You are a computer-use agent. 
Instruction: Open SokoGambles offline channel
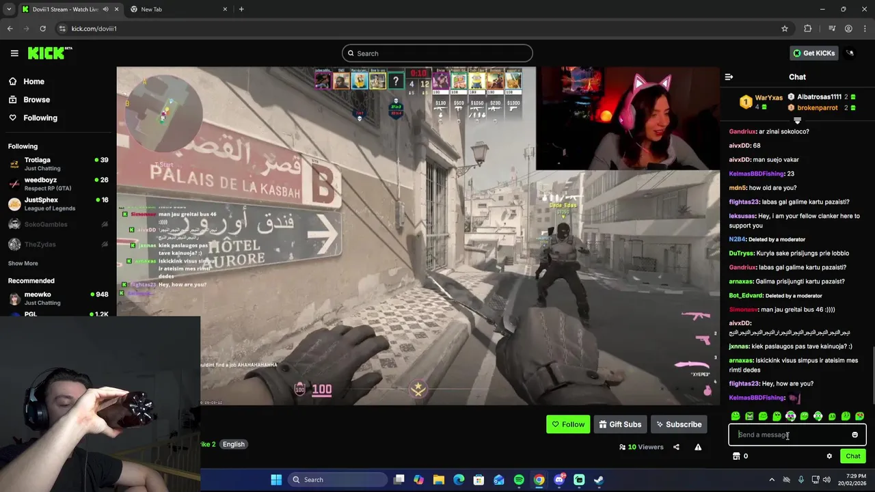pos(58,224)
